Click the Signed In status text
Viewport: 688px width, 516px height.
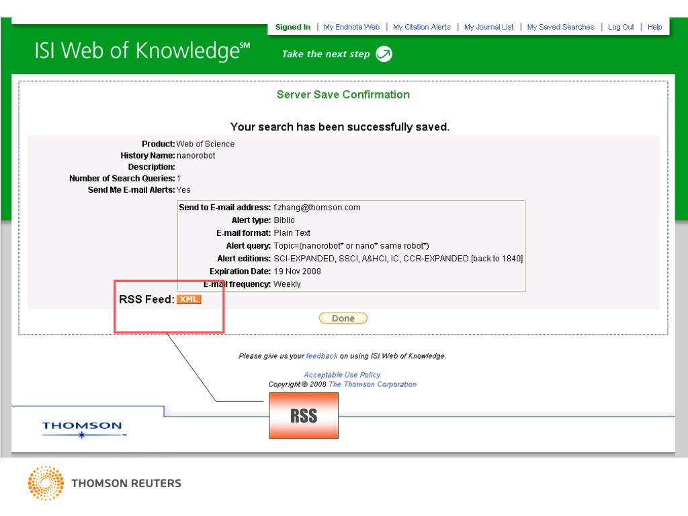293,27
